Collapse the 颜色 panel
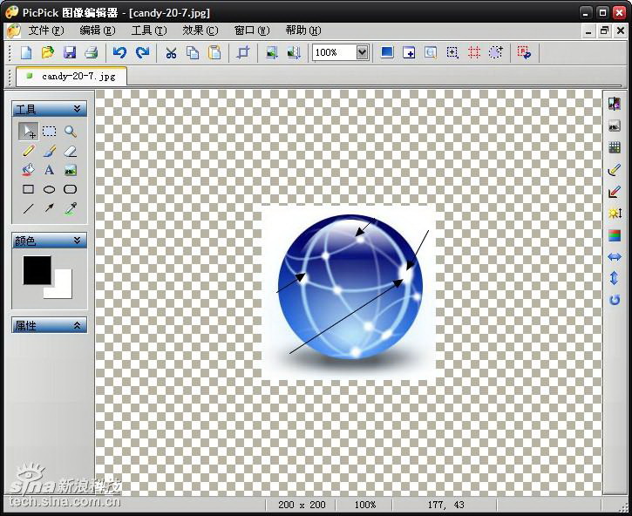The width and height of the screenshot is (632, 516). pyautogui.click(x=77, y=241)
